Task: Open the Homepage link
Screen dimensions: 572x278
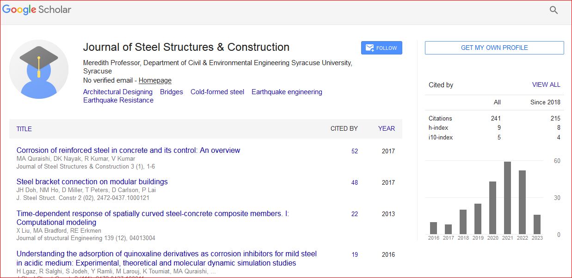Action: (x=155, y=80)
